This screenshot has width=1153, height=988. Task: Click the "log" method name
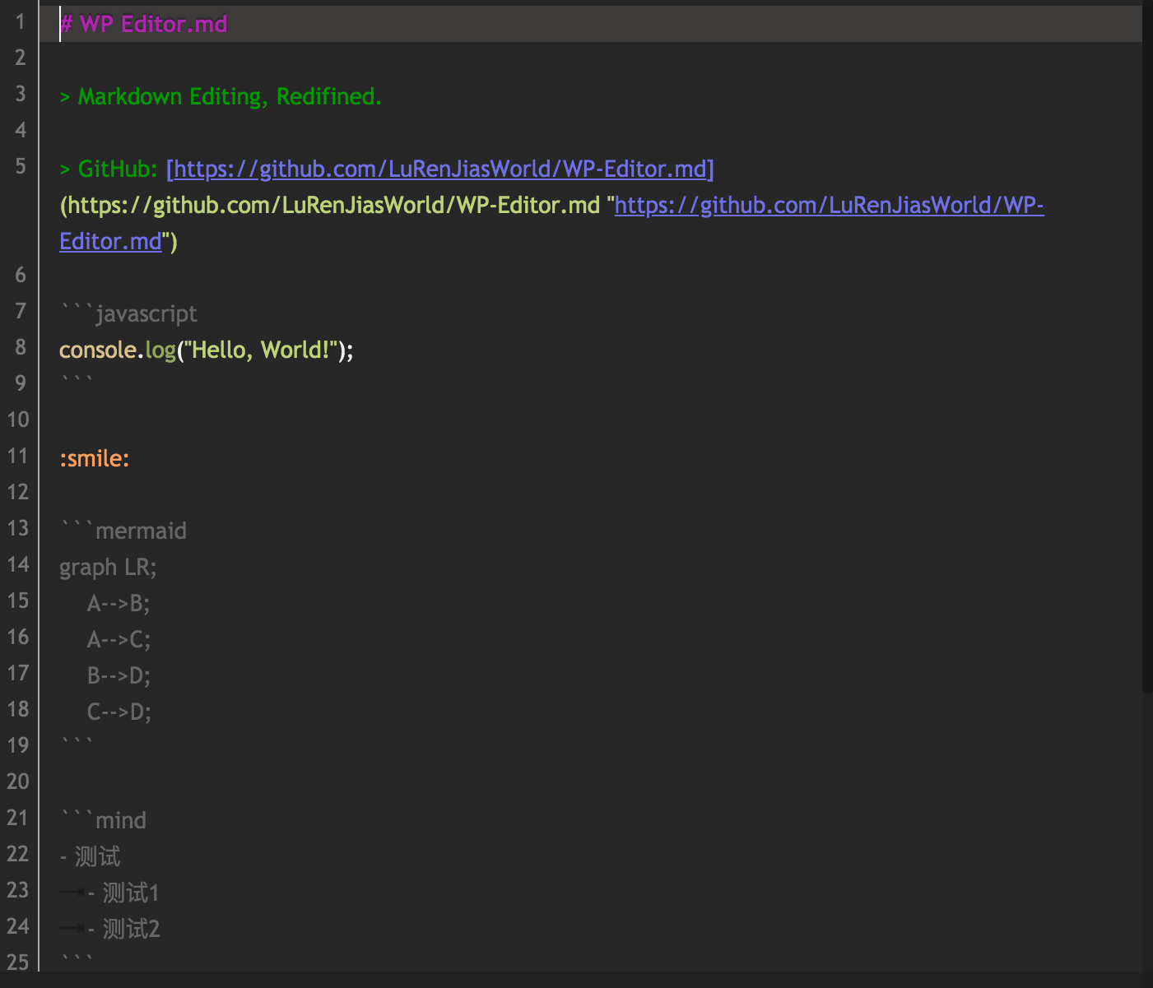(x=160, y=350)
